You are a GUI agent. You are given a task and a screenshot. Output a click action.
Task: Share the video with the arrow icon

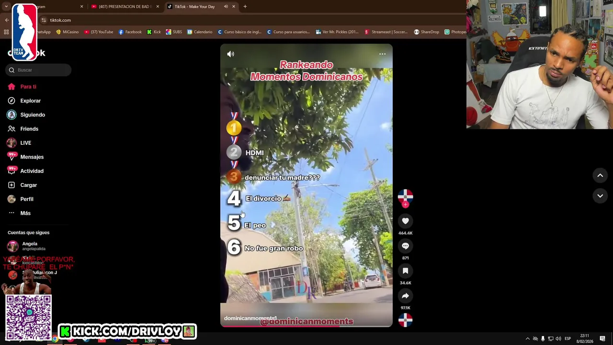(x=405, y=296)
